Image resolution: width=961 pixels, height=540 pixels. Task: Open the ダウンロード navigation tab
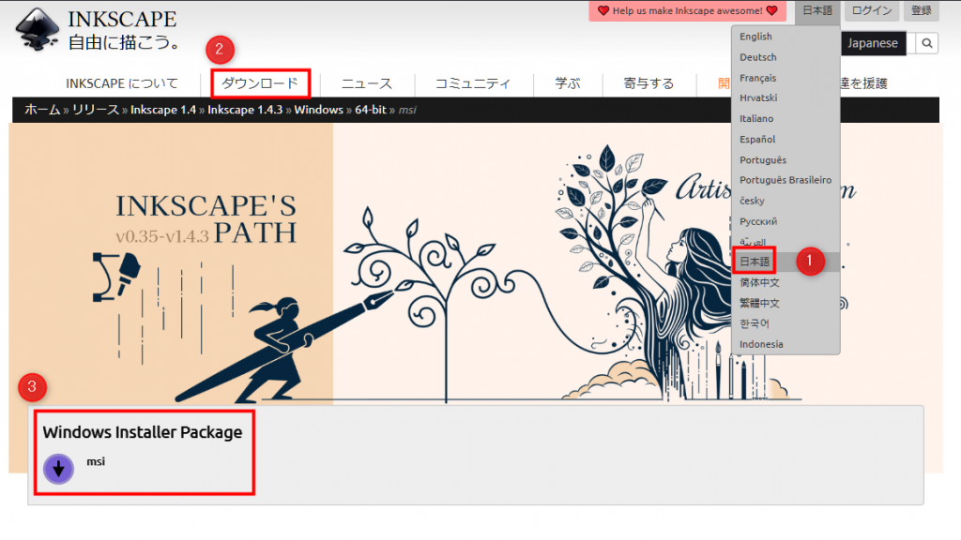click(260, 83)
